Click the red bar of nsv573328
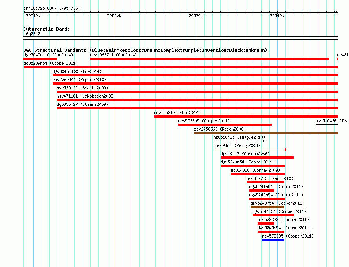This screenshot has width=349, height=267. (x=266, y=223)
